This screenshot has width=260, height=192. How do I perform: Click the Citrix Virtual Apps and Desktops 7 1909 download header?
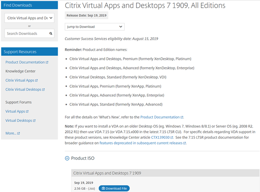point(165,173)
